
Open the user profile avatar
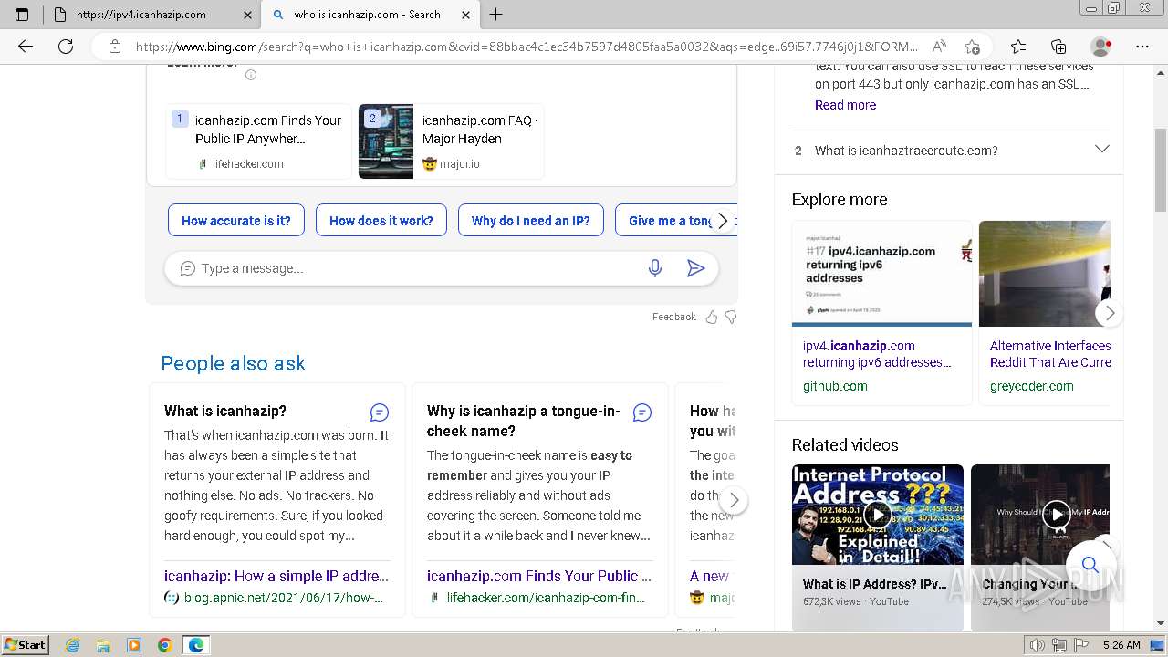1101,47
